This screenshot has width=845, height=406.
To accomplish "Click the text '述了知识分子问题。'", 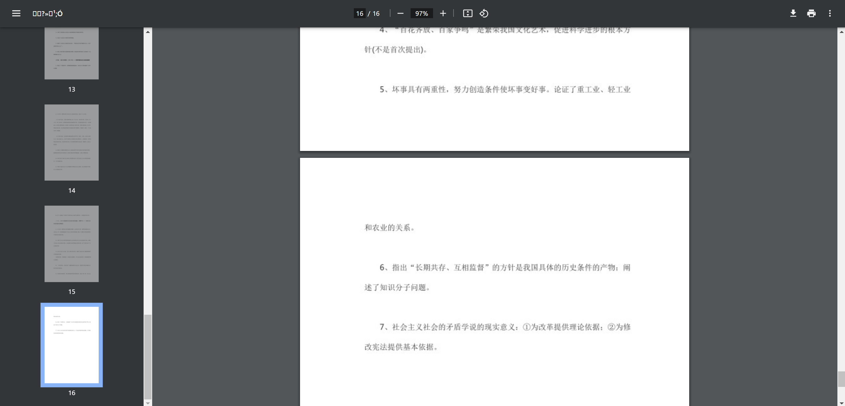I will point(397,287).
